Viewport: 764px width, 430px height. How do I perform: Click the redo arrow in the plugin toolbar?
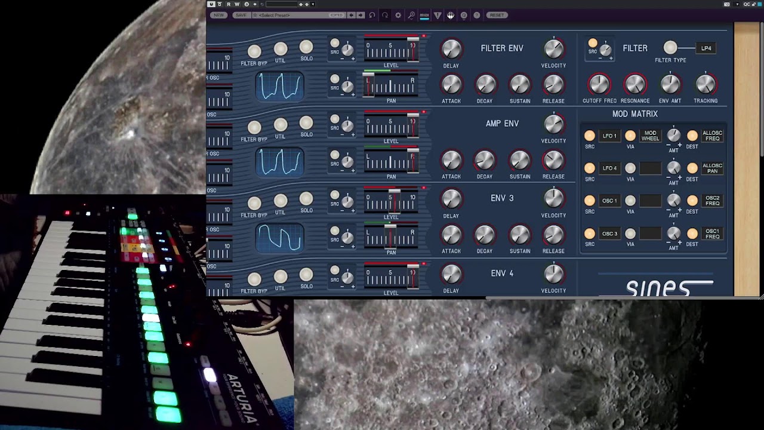385,15
